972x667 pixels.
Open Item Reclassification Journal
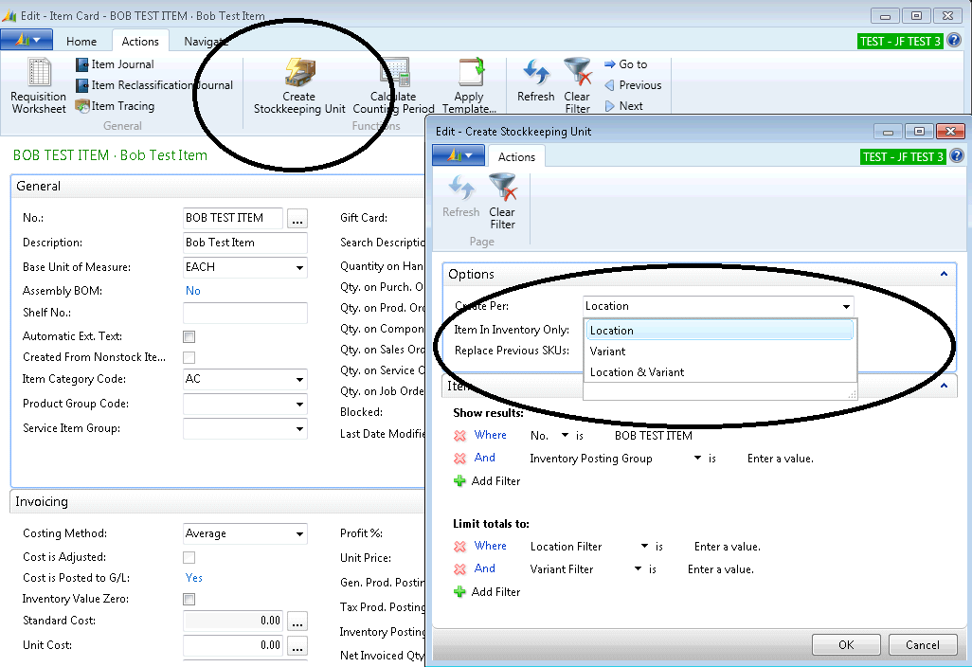154,85
